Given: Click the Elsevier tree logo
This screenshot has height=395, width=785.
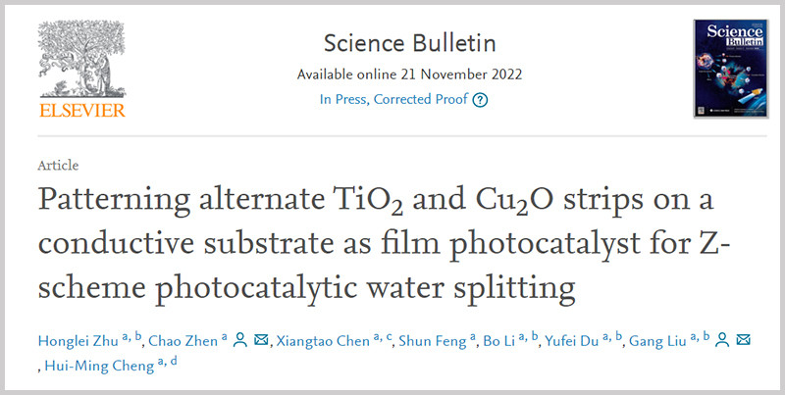Looking at the screenshot, I should (x=82, y=60).
